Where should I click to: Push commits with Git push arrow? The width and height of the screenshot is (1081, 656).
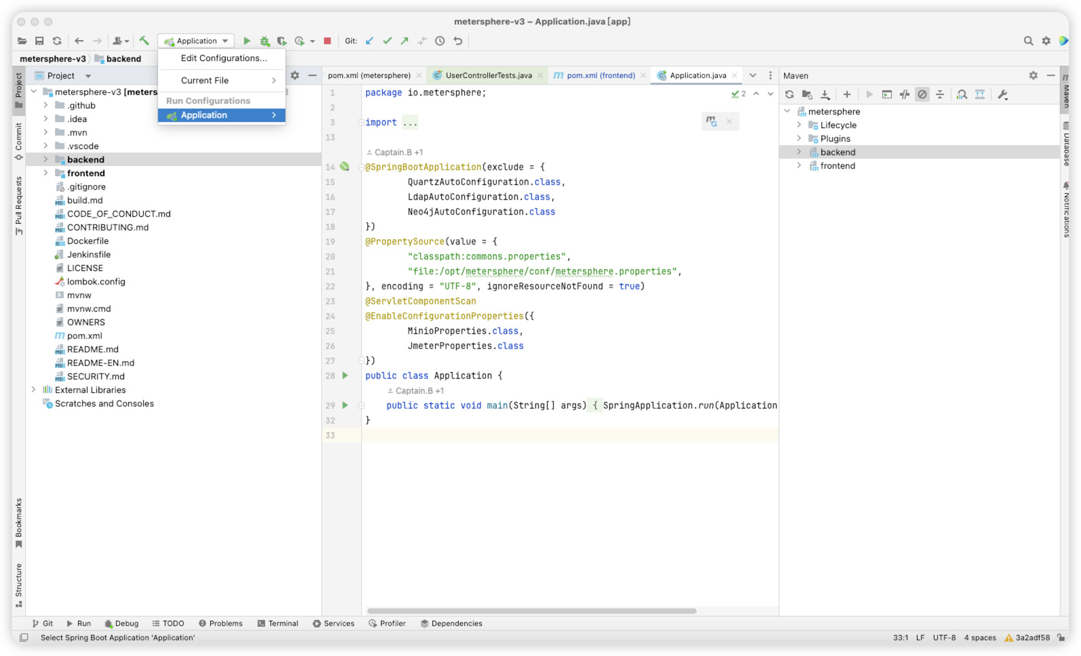tap(405, 41)
